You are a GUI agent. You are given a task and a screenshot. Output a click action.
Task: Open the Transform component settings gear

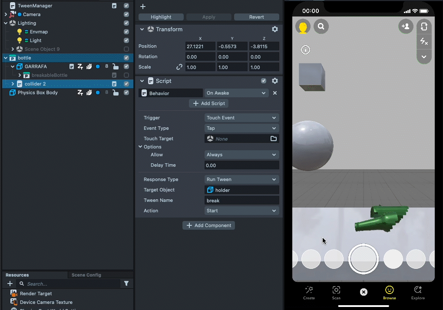(x=274, y=29)
